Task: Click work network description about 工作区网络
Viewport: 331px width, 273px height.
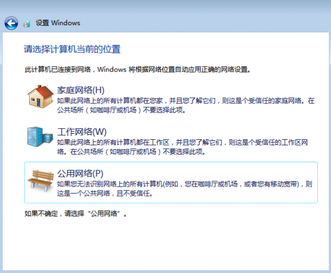Action: point(183,147)
